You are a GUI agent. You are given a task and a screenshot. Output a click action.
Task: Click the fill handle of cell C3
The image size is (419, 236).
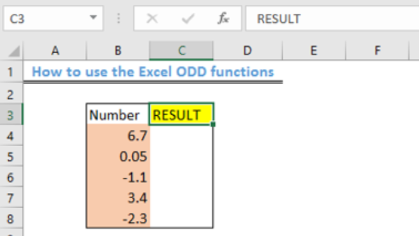pos(213,124)
